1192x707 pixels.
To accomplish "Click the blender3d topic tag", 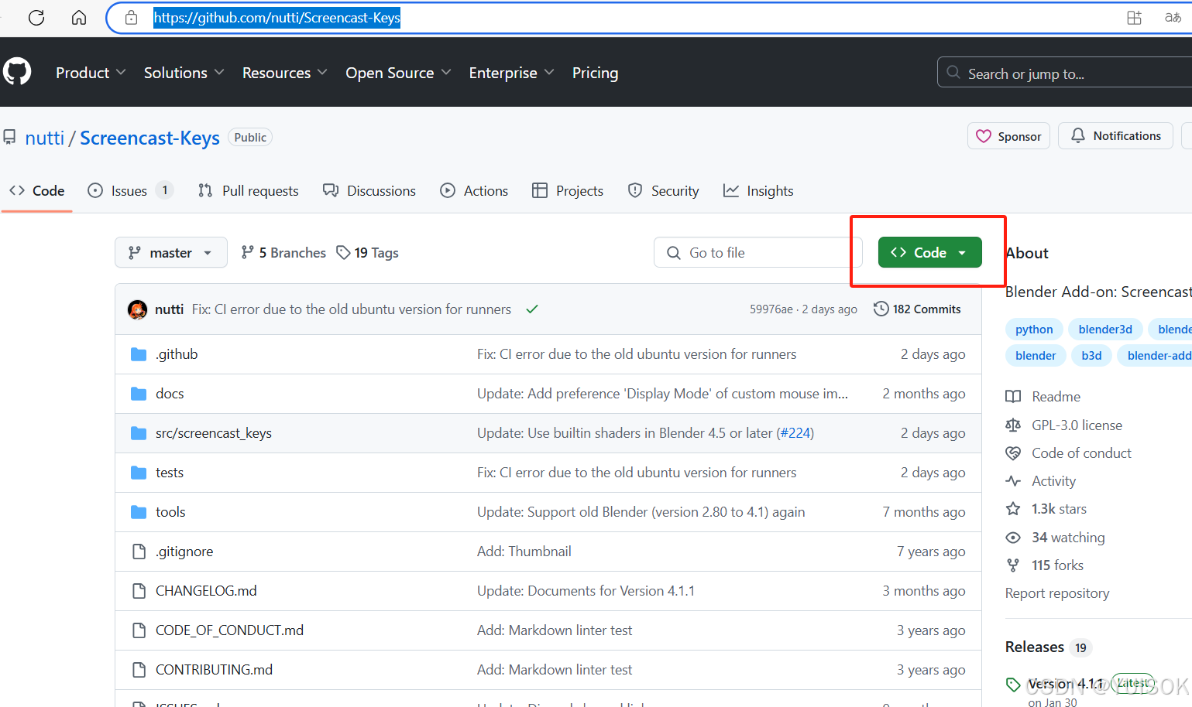I will pos(1105,330).
